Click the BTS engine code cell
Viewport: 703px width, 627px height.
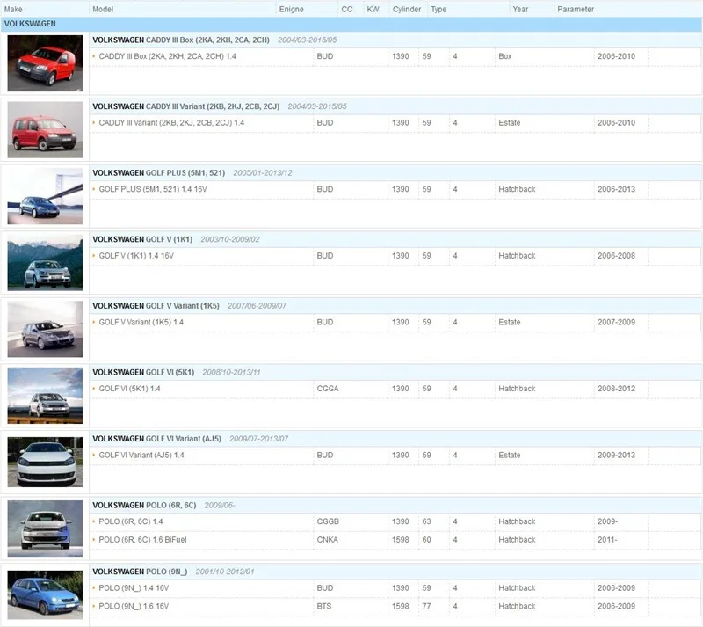[x=323, y=607]
